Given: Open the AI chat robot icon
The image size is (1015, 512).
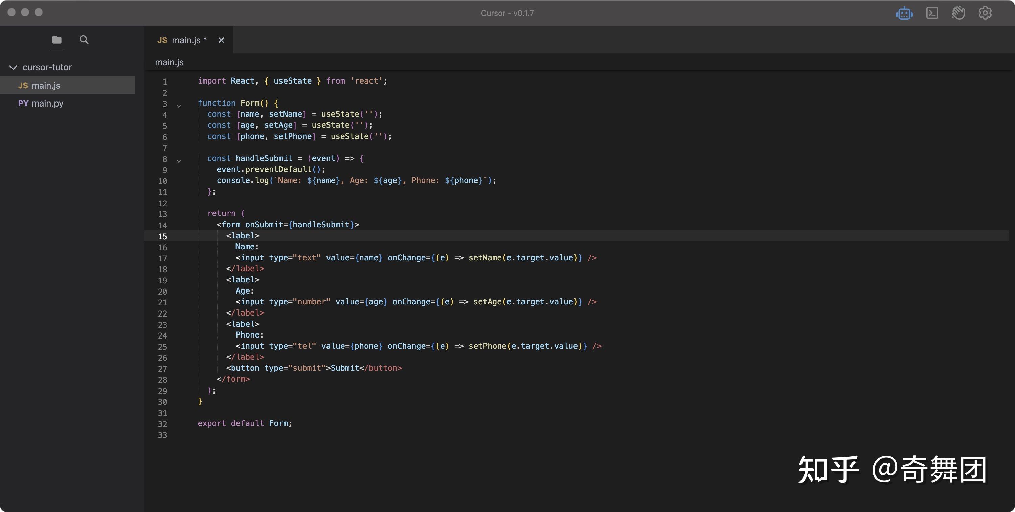Looking at the screenshot, I should 904,14.
